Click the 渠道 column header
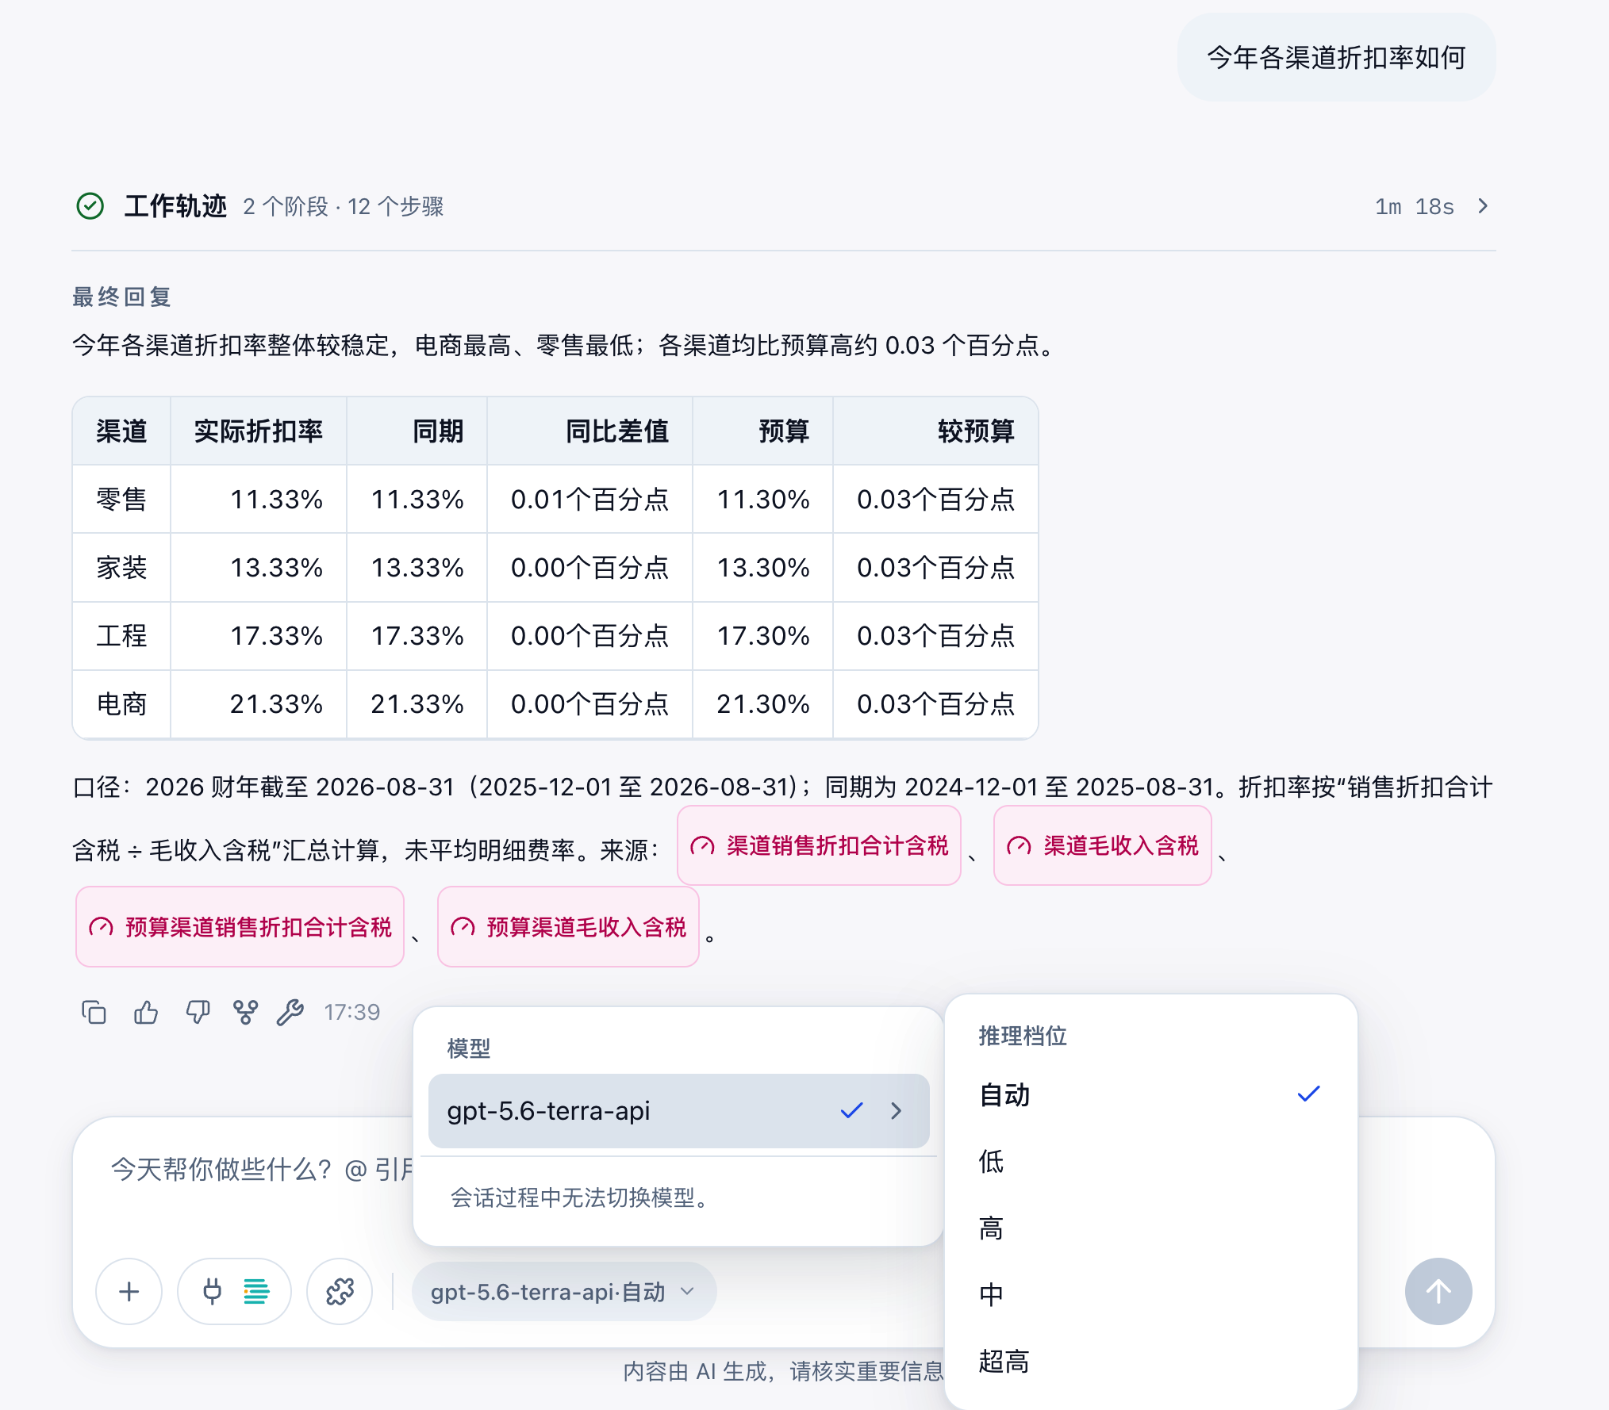The width and height of the screenshot is (1609, 1410). point(121,431)
